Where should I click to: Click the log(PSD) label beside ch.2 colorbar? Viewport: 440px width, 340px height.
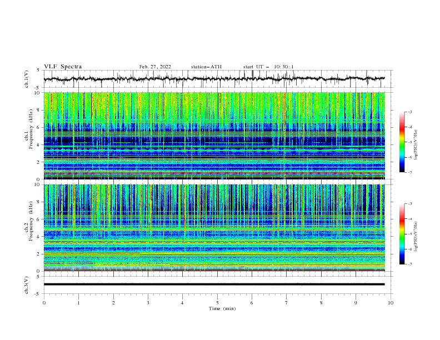416,236
